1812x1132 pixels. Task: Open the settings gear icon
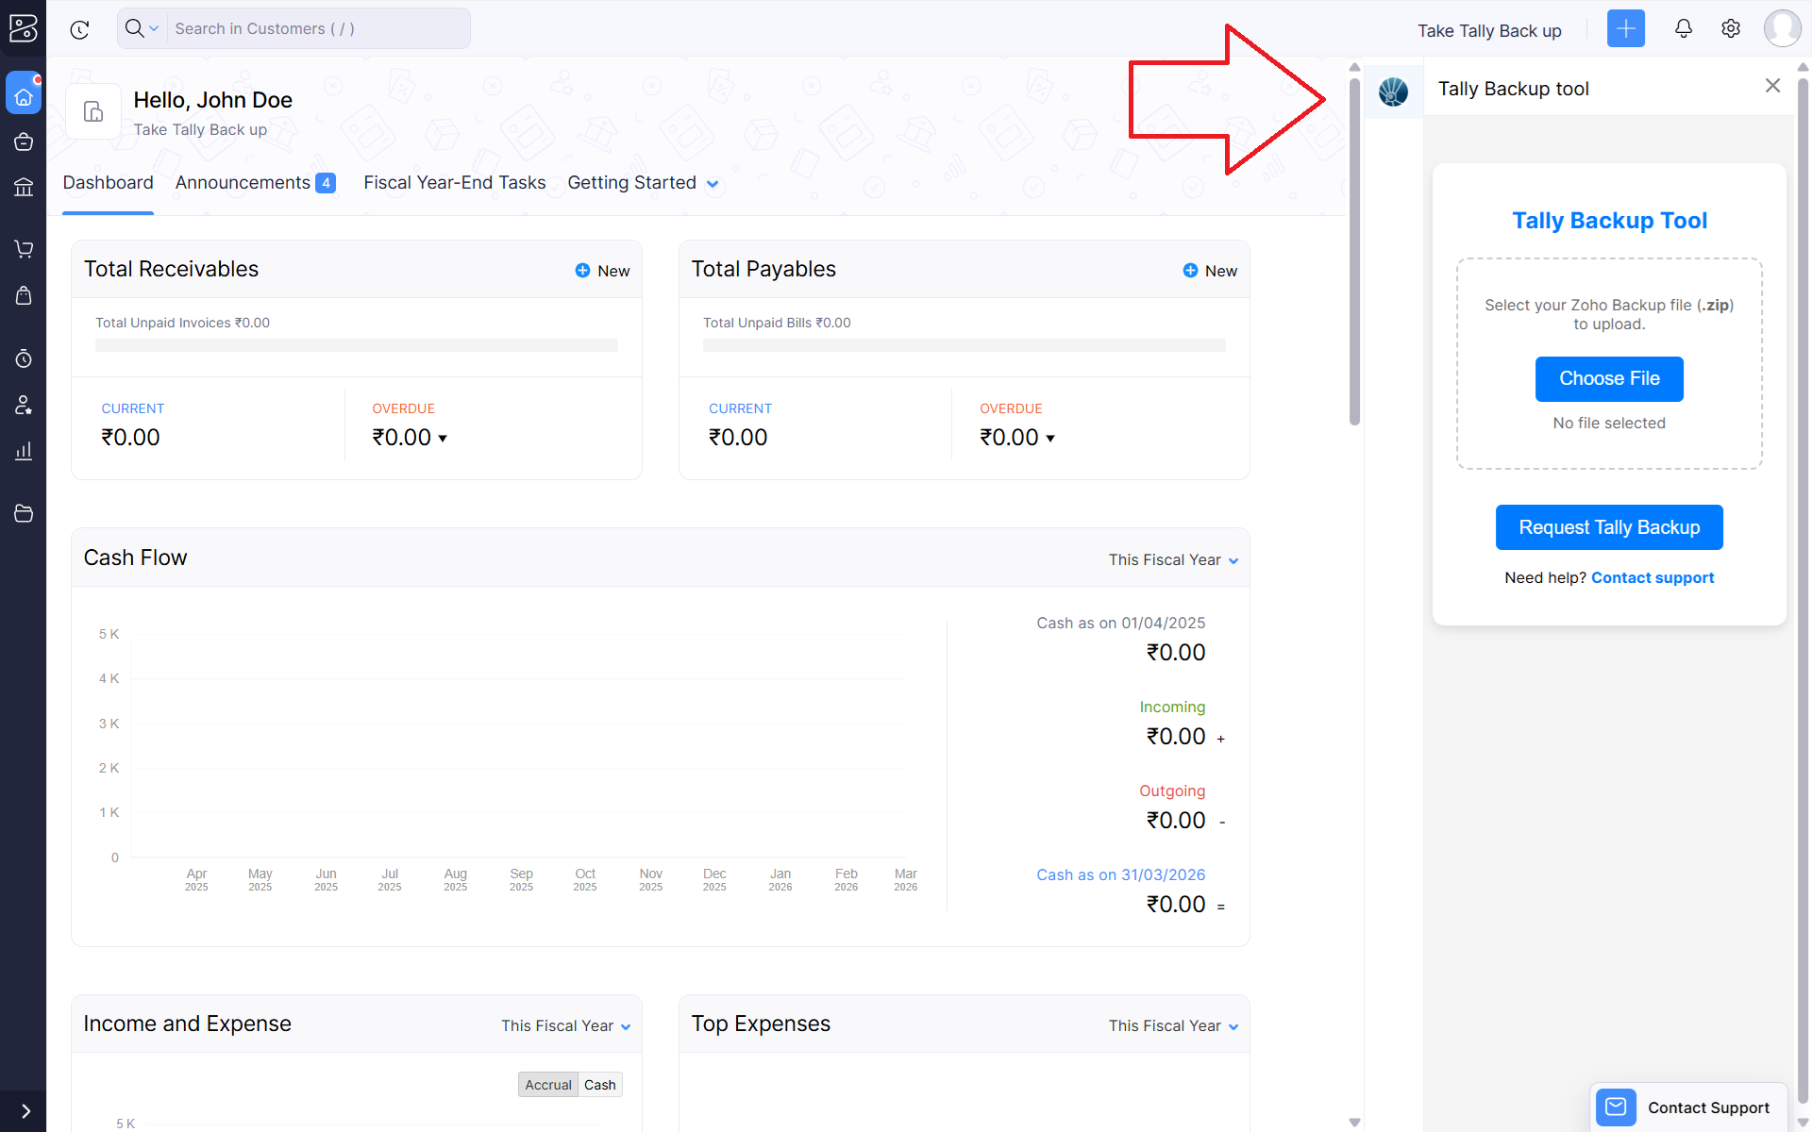pos(1730,28)
